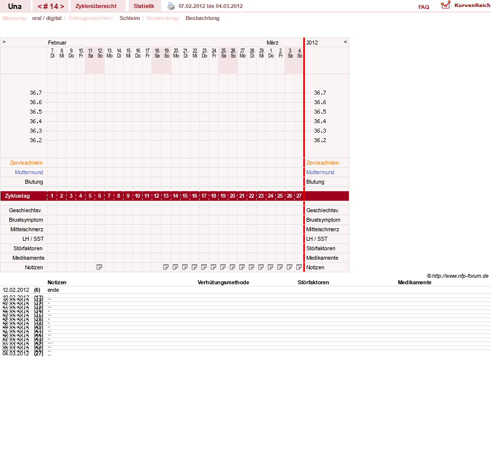Image resolution: width=491 pixels, height=452 pixels.
Task: Click the 04.03.2012 note date
Action: pyautogui.click(x=16, y=353)
